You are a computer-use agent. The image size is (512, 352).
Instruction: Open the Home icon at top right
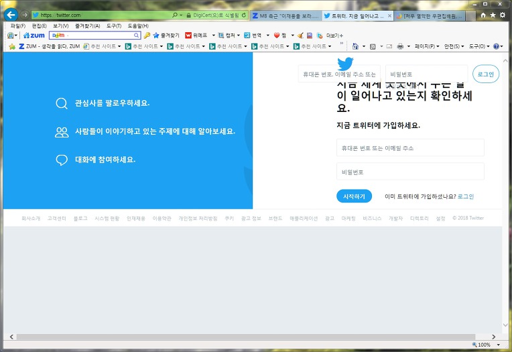click(x=483, y=15)
